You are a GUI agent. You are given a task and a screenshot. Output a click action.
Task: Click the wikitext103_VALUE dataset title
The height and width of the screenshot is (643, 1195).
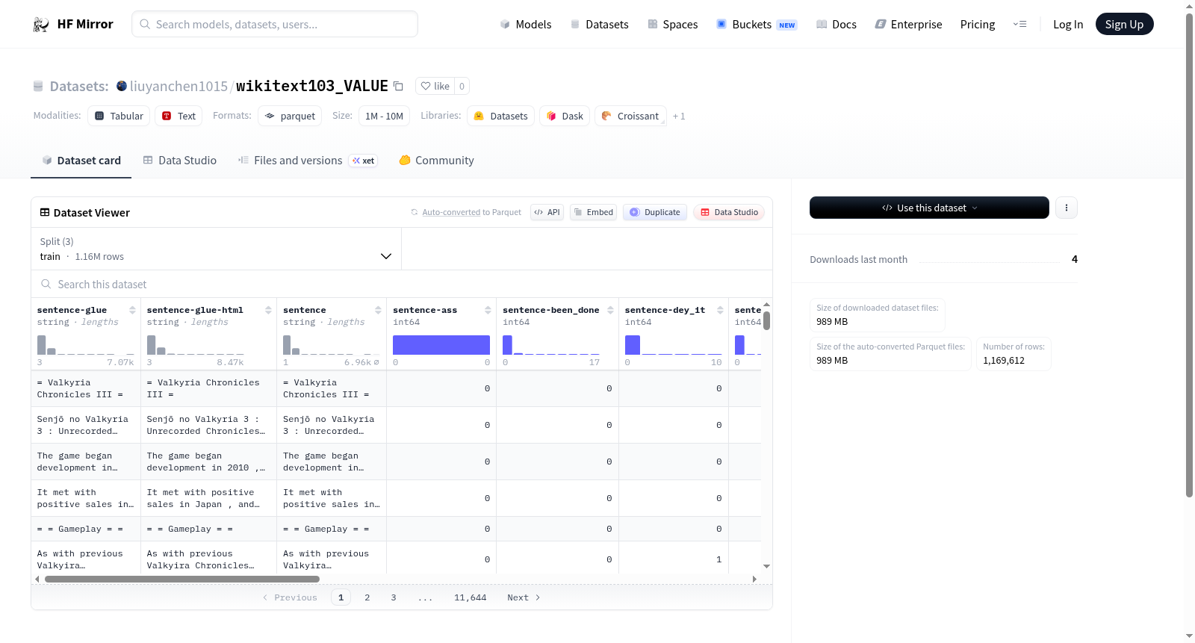(x=312, y=86)
